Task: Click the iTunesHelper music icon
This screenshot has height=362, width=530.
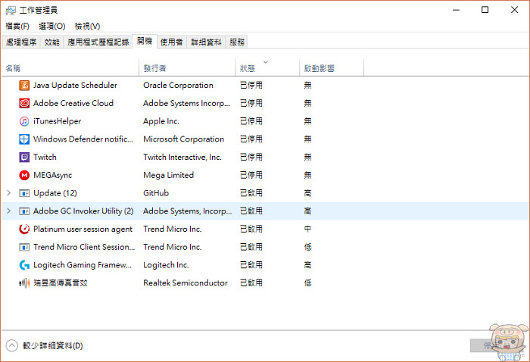Action: coord(24,121)
